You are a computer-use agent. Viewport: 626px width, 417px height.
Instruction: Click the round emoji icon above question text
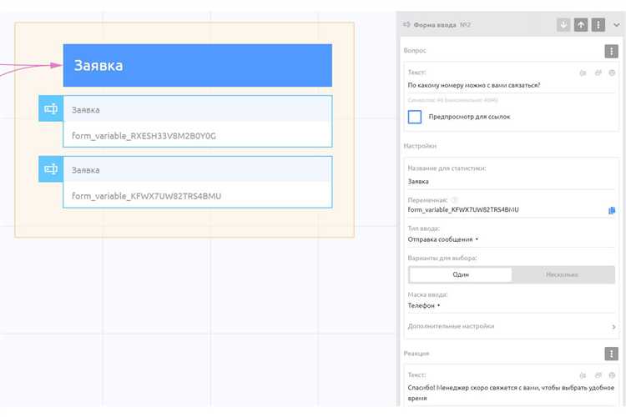pos(612,73)
